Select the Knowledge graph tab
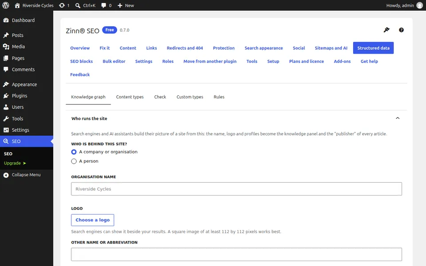 tap(88, 97)
